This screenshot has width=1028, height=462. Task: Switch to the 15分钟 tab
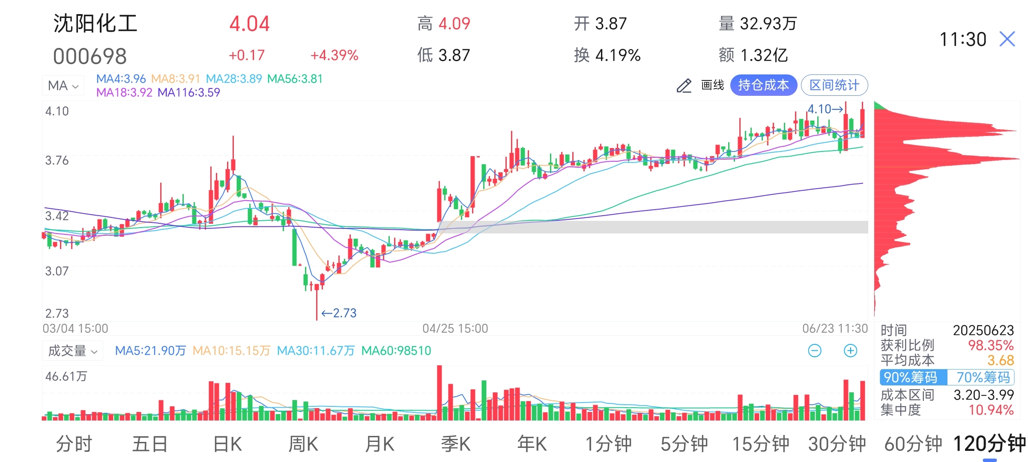(x=761, y=444)
